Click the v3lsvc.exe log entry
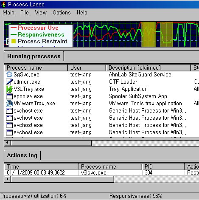This screenshot has height=200, width=199. pos(94,173)
